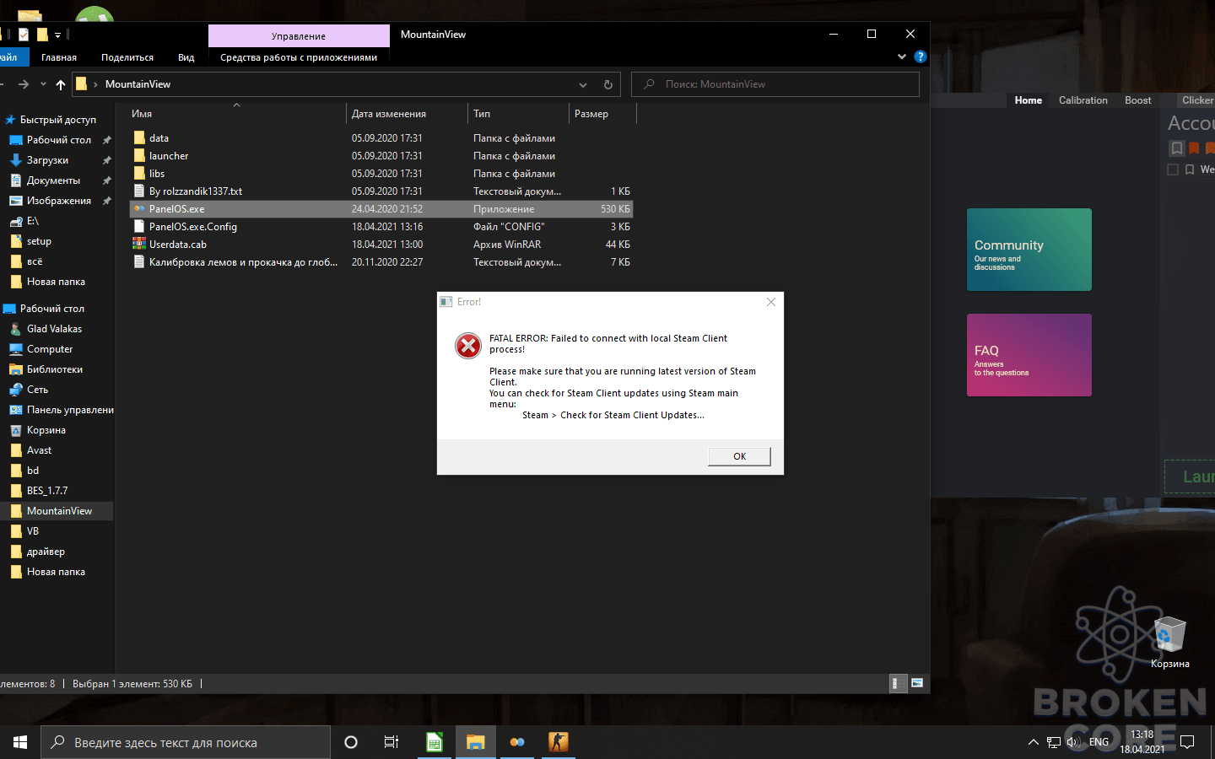Click the By rolzzandik1337.txt document icon
Screen dimensions: 1215x759
click(139, 191)
